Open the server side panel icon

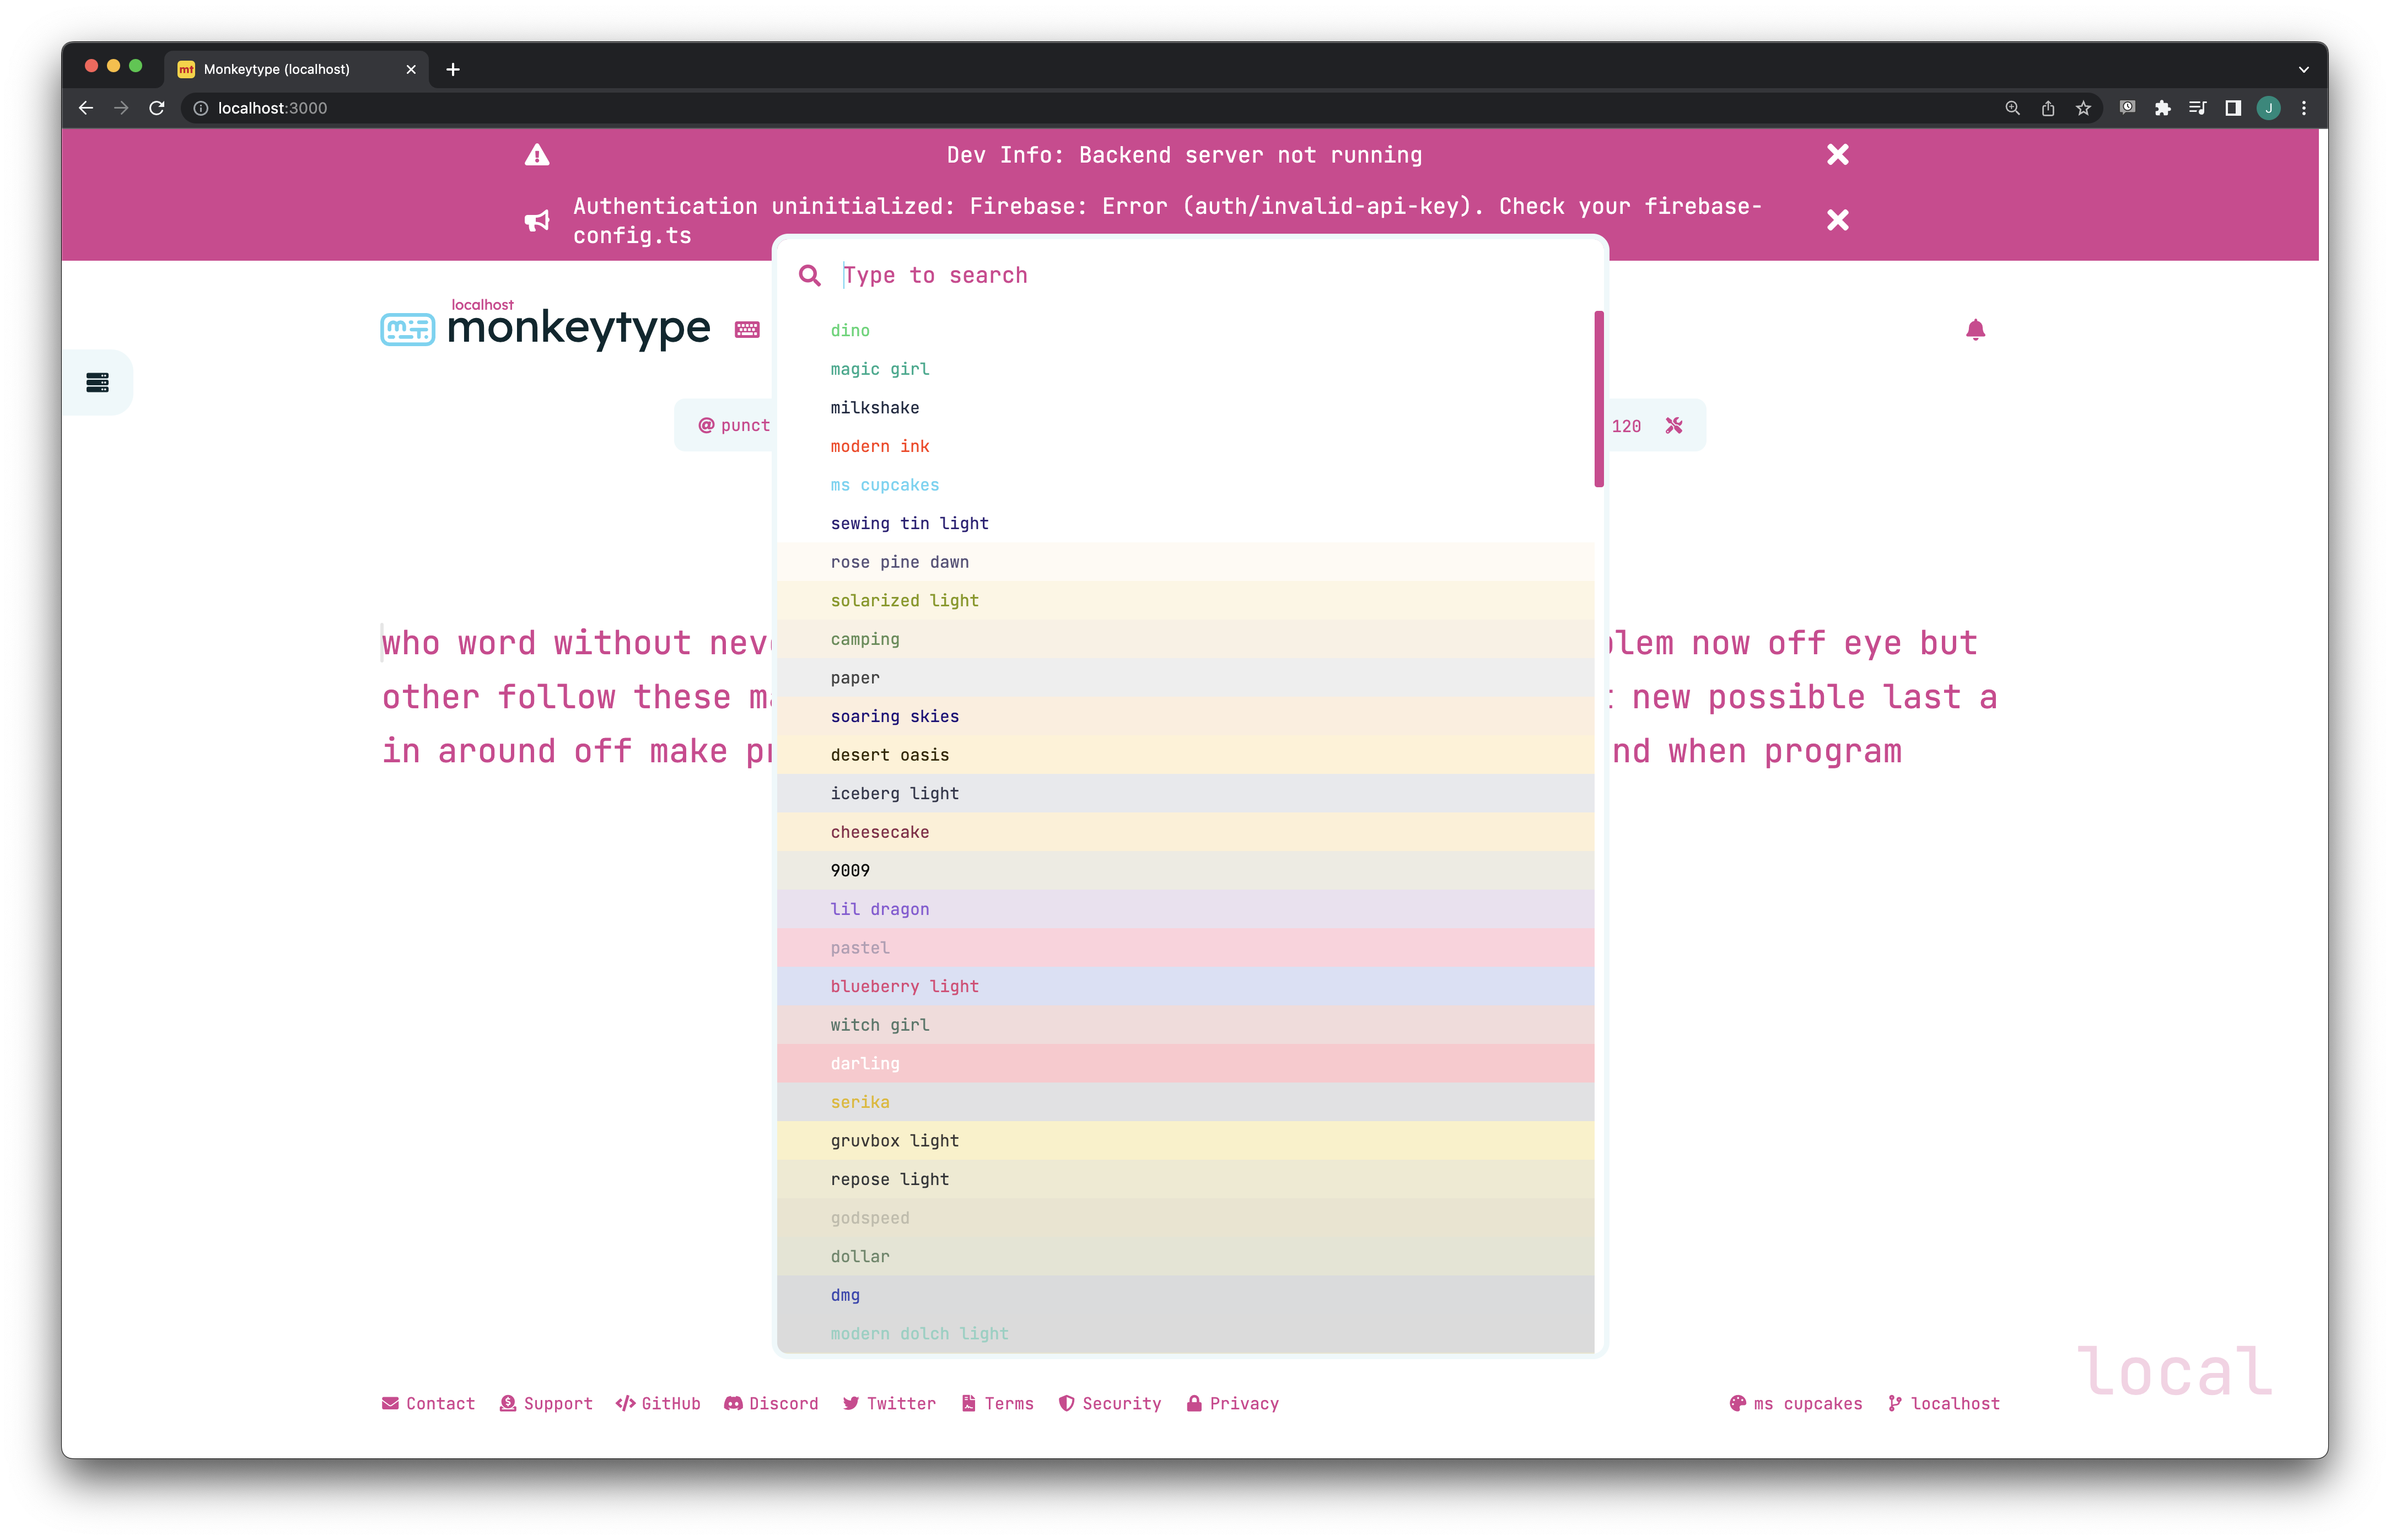97,382
